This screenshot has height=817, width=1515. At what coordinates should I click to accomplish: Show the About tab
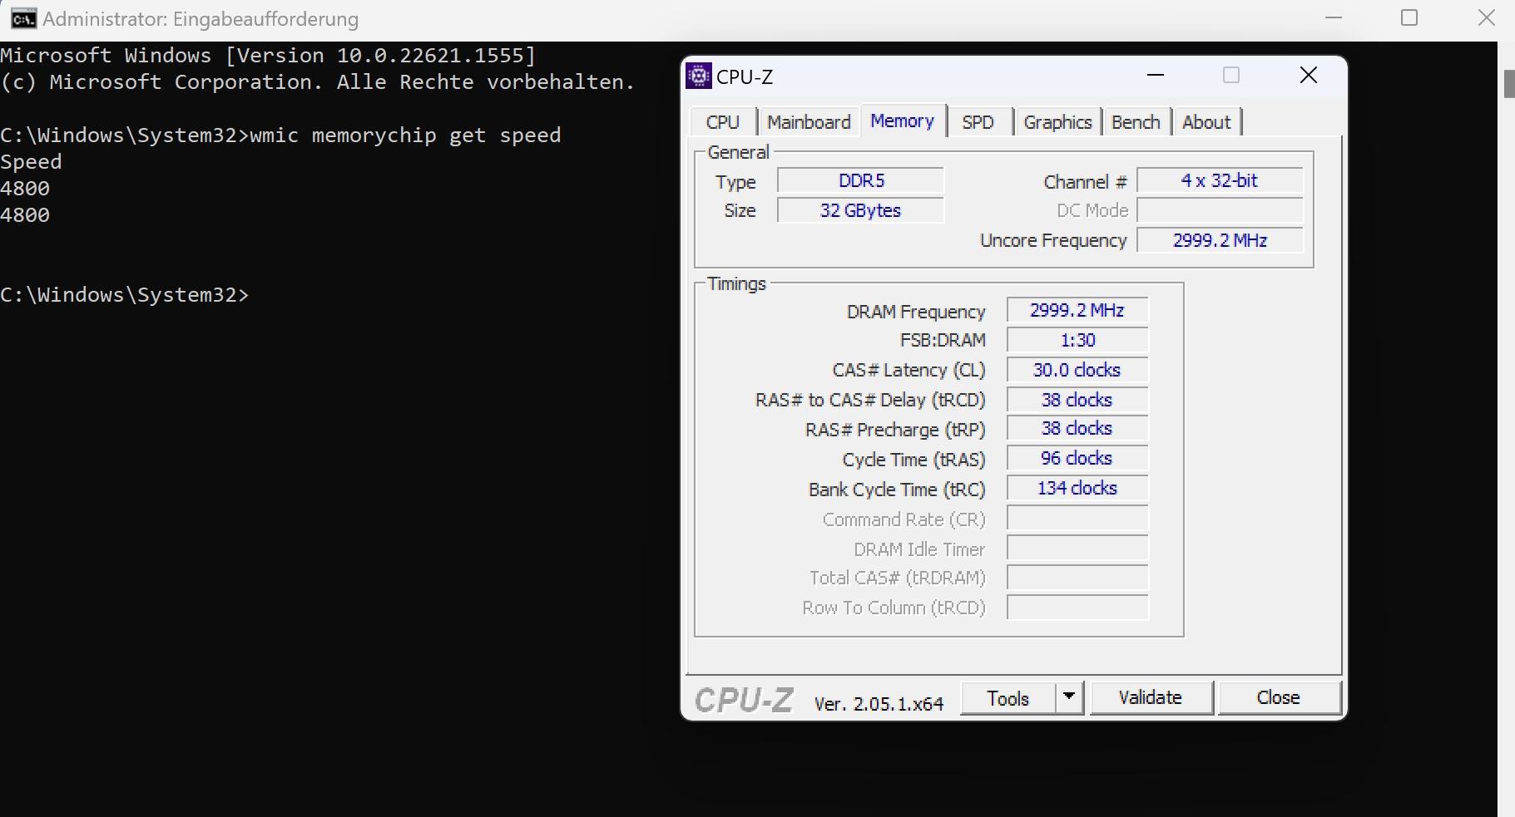[x=1206, y=122]
